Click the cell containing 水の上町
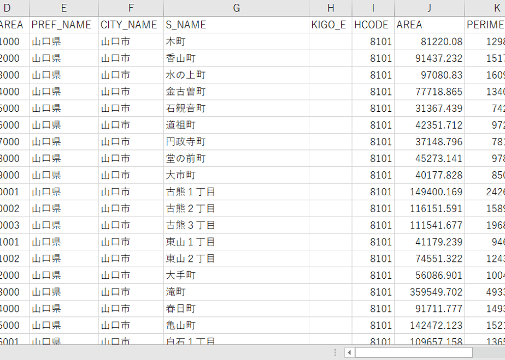 [237, 75]
